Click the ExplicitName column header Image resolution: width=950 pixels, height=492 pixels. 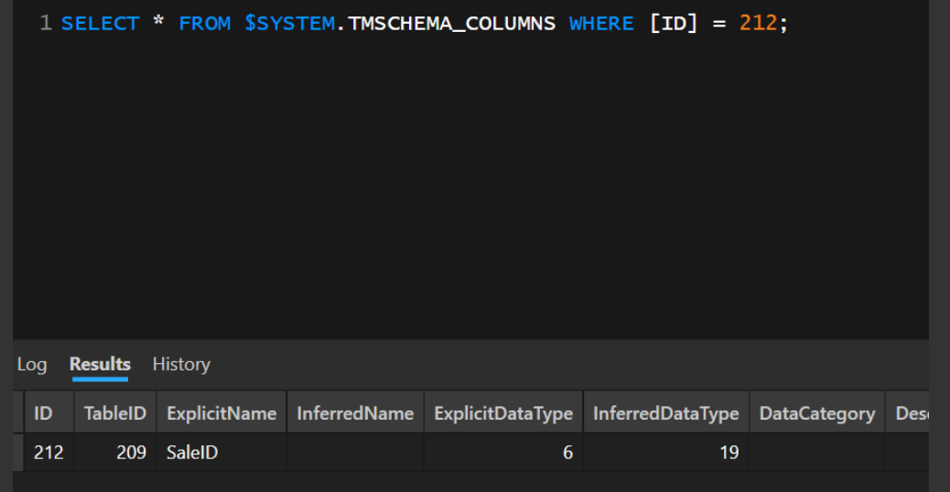tap(221, 413)
